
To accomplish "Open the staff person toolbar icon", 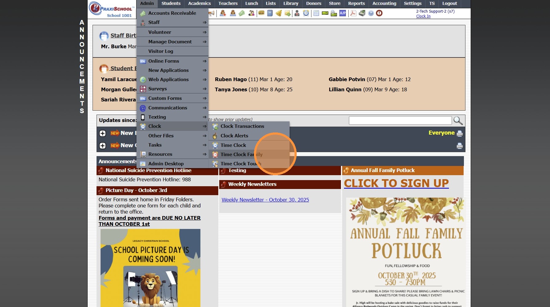I will pos(297,13).
